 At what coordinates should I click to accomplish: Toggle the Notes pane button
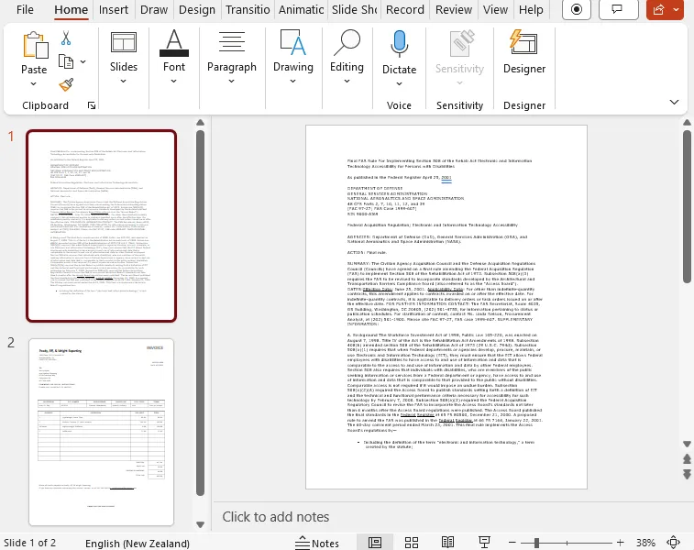(x=317, y=543)
